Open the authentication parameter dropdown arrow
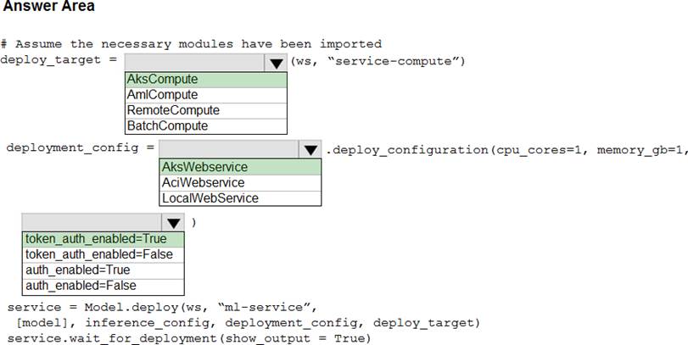This screenshot has width=688, height=345. coord(173,223)
